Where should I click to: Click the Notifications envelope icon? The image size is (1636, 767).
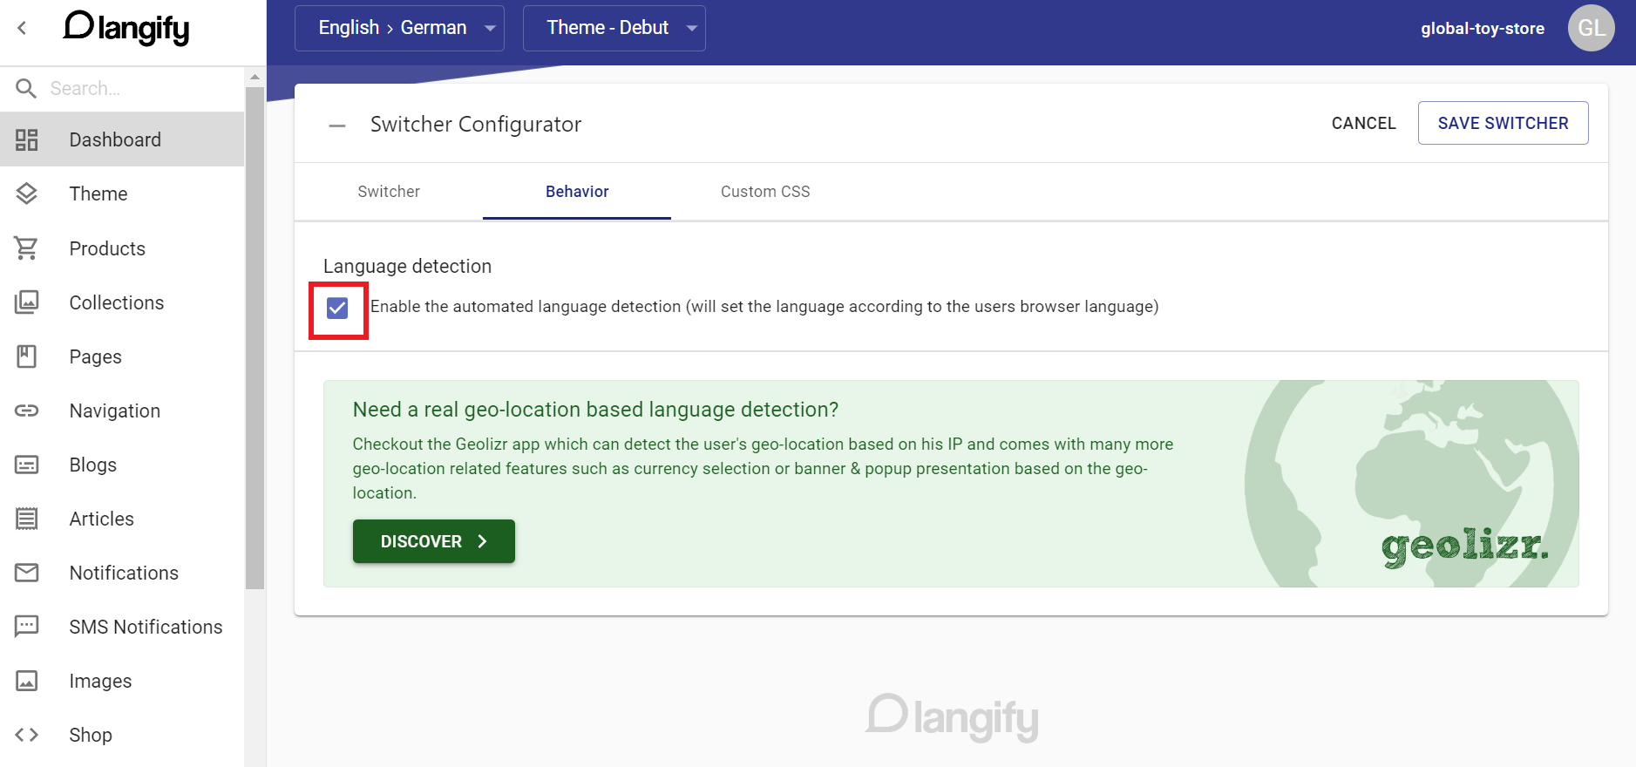pyautogui.click(x=26, y=573)
